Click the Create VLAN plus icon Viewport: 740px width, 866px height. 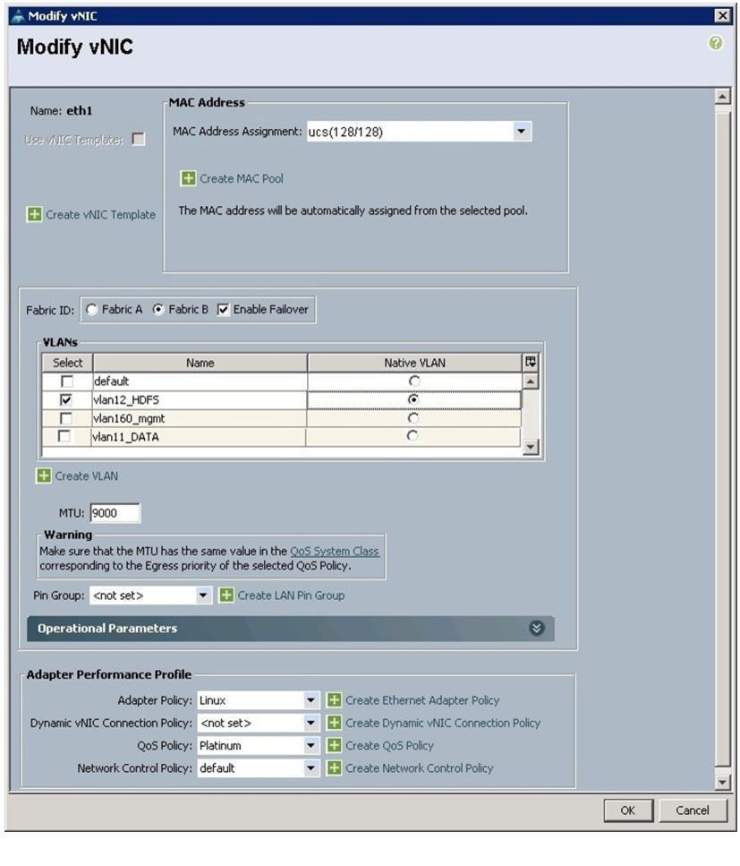tap(44, 476)
